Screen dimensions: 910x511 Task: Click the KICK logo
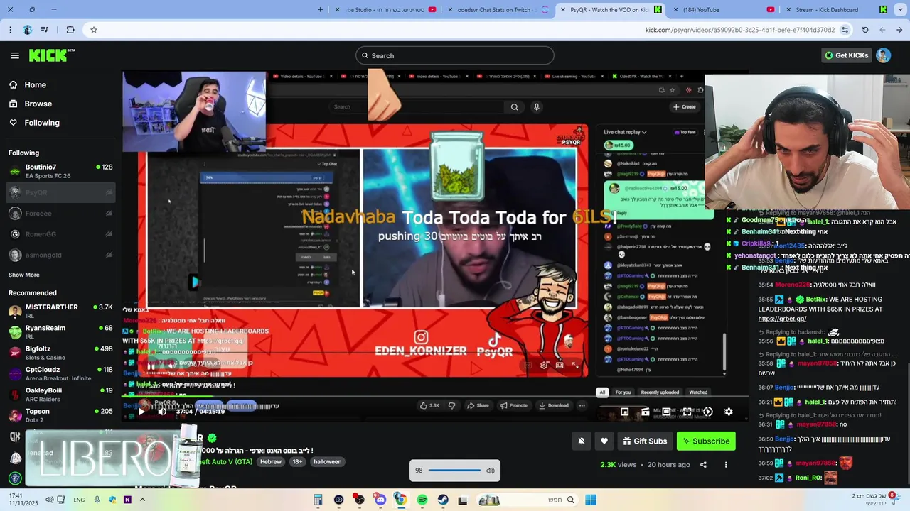(x=51, y=55)
